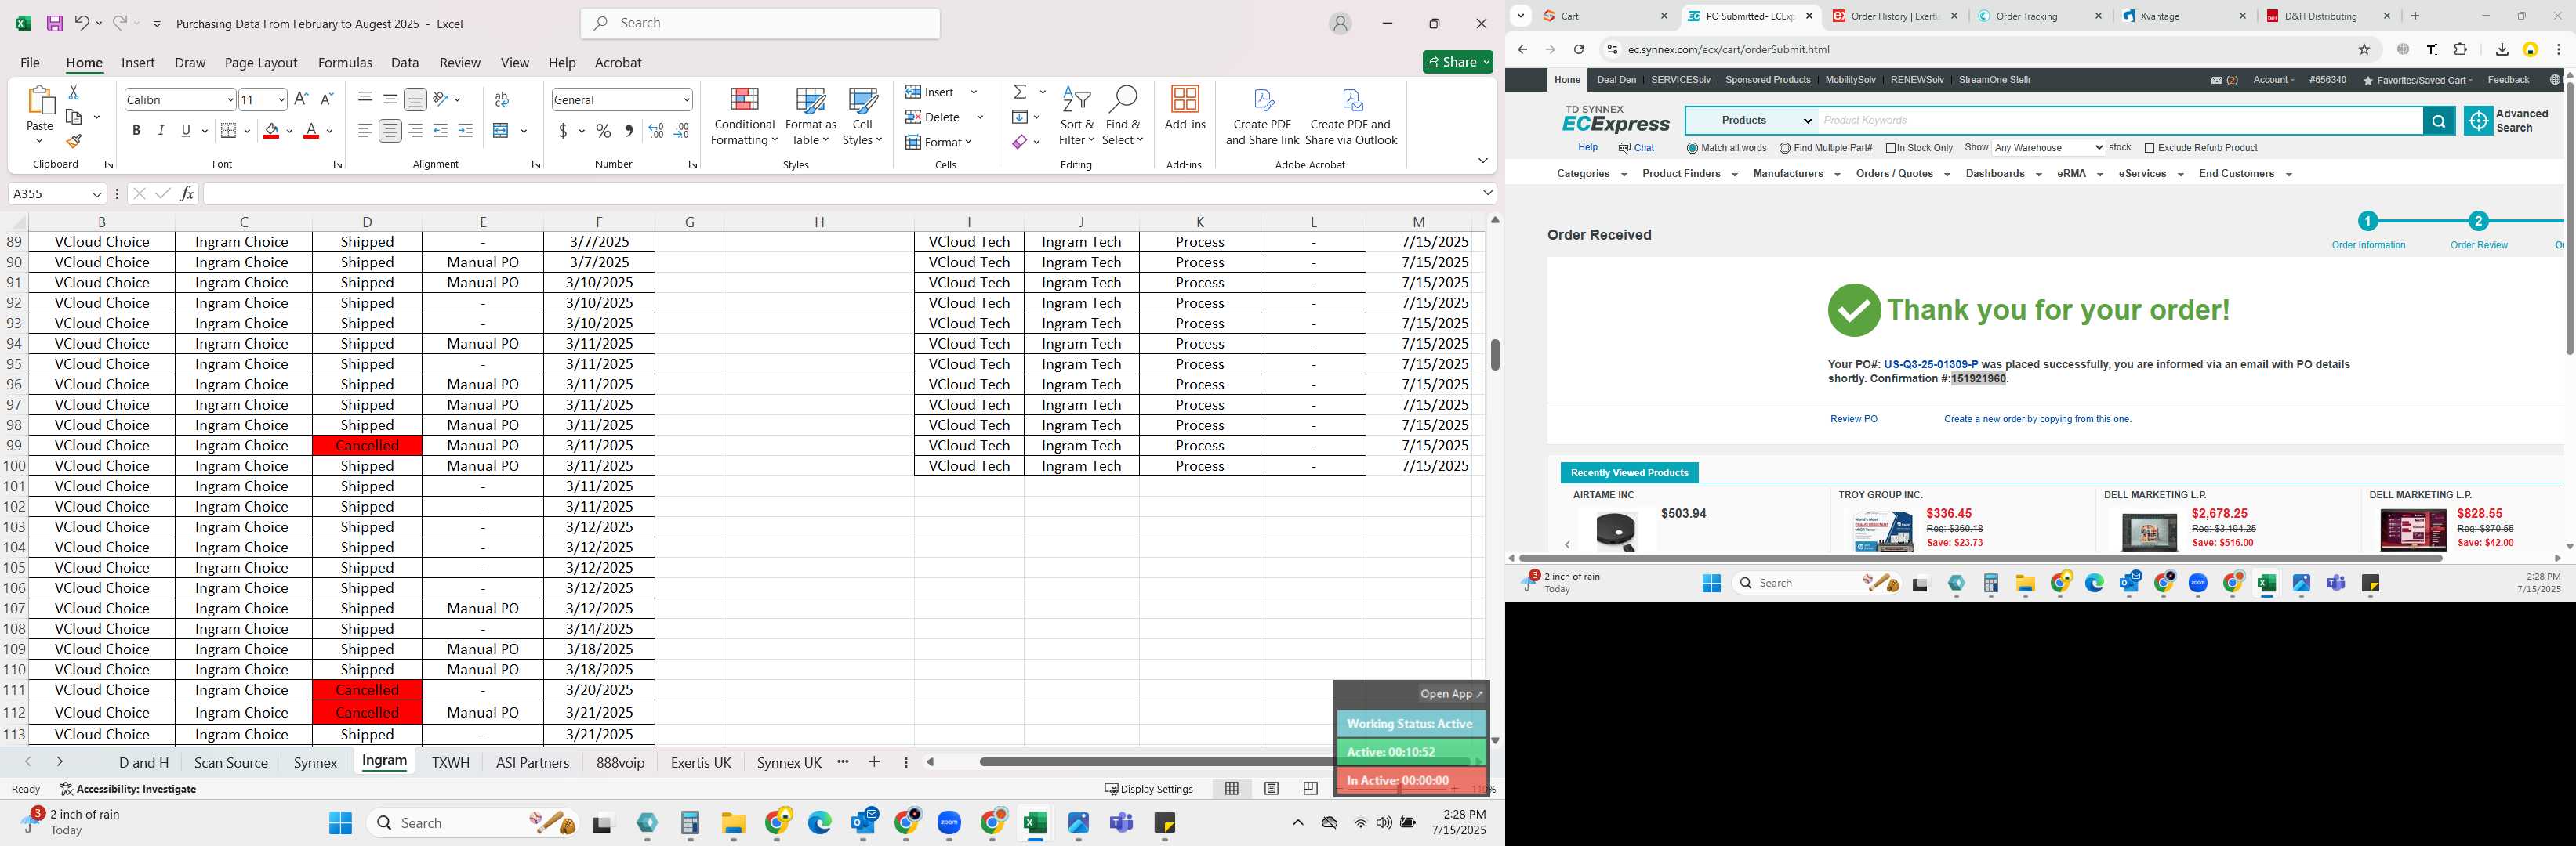The image size is (2576, 846).
Task: Open the Products search category dropdown
Action: [x=1752, y=121]
